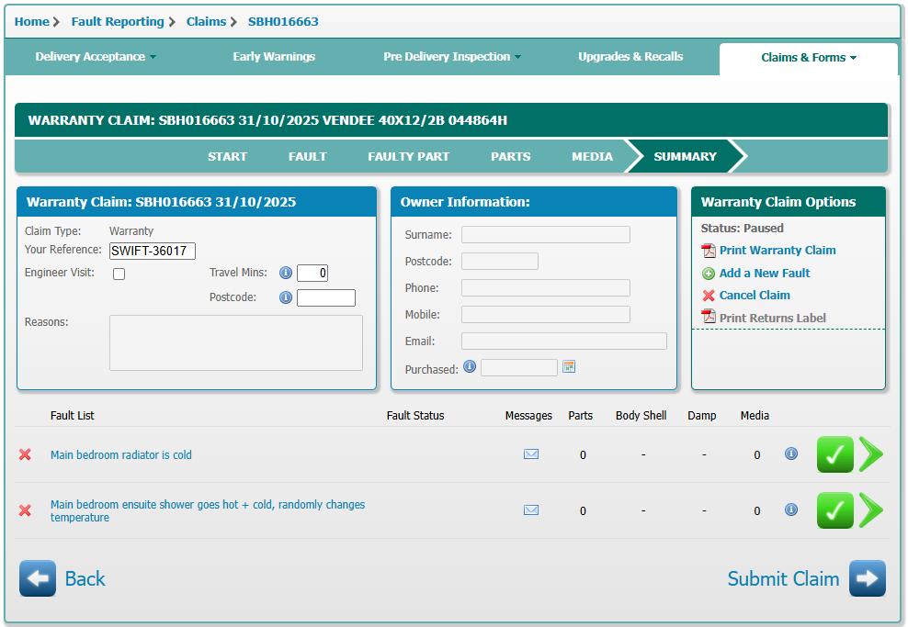Delete the 'Main bedroom radiator is cold' fault
The image size is (908, 627).
(x=25, y=455)
